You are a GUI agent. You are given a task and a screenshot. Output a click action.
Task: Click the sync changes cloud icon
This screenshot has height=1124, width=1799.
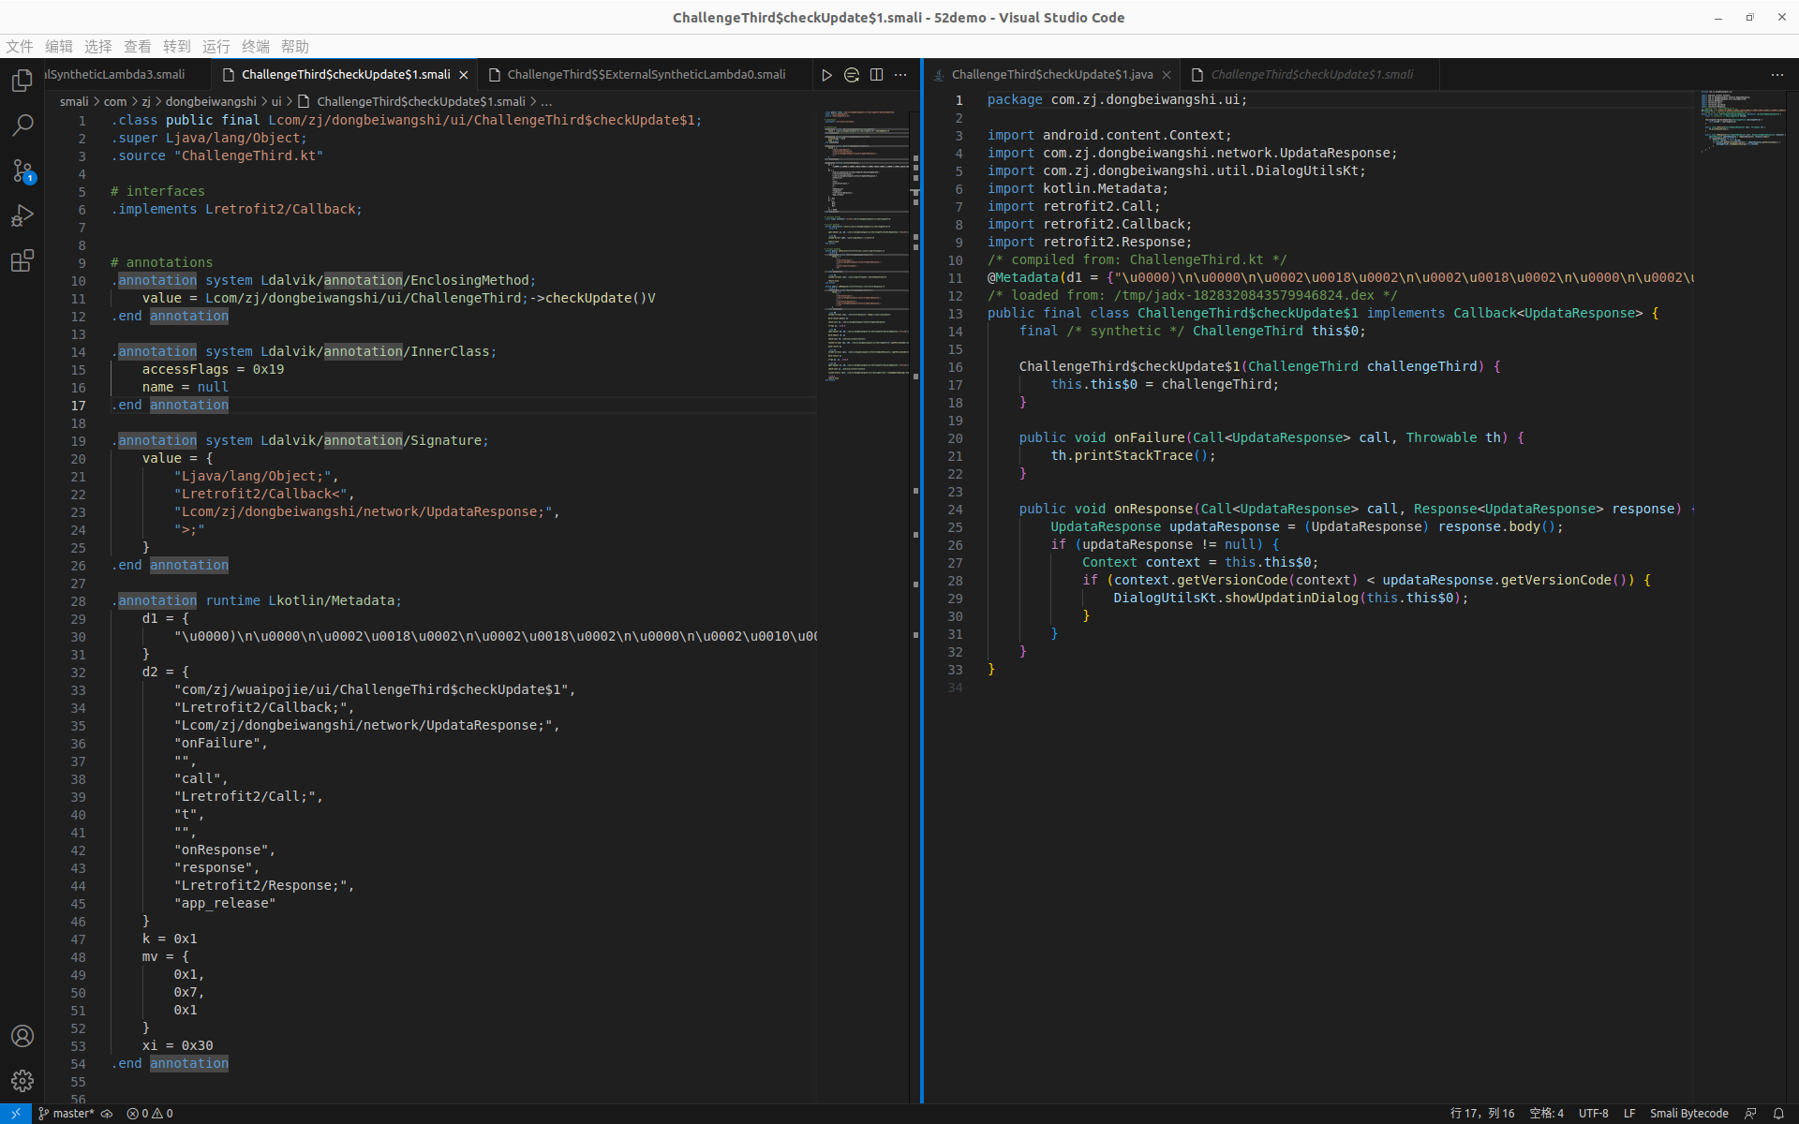coord(107,1114)
